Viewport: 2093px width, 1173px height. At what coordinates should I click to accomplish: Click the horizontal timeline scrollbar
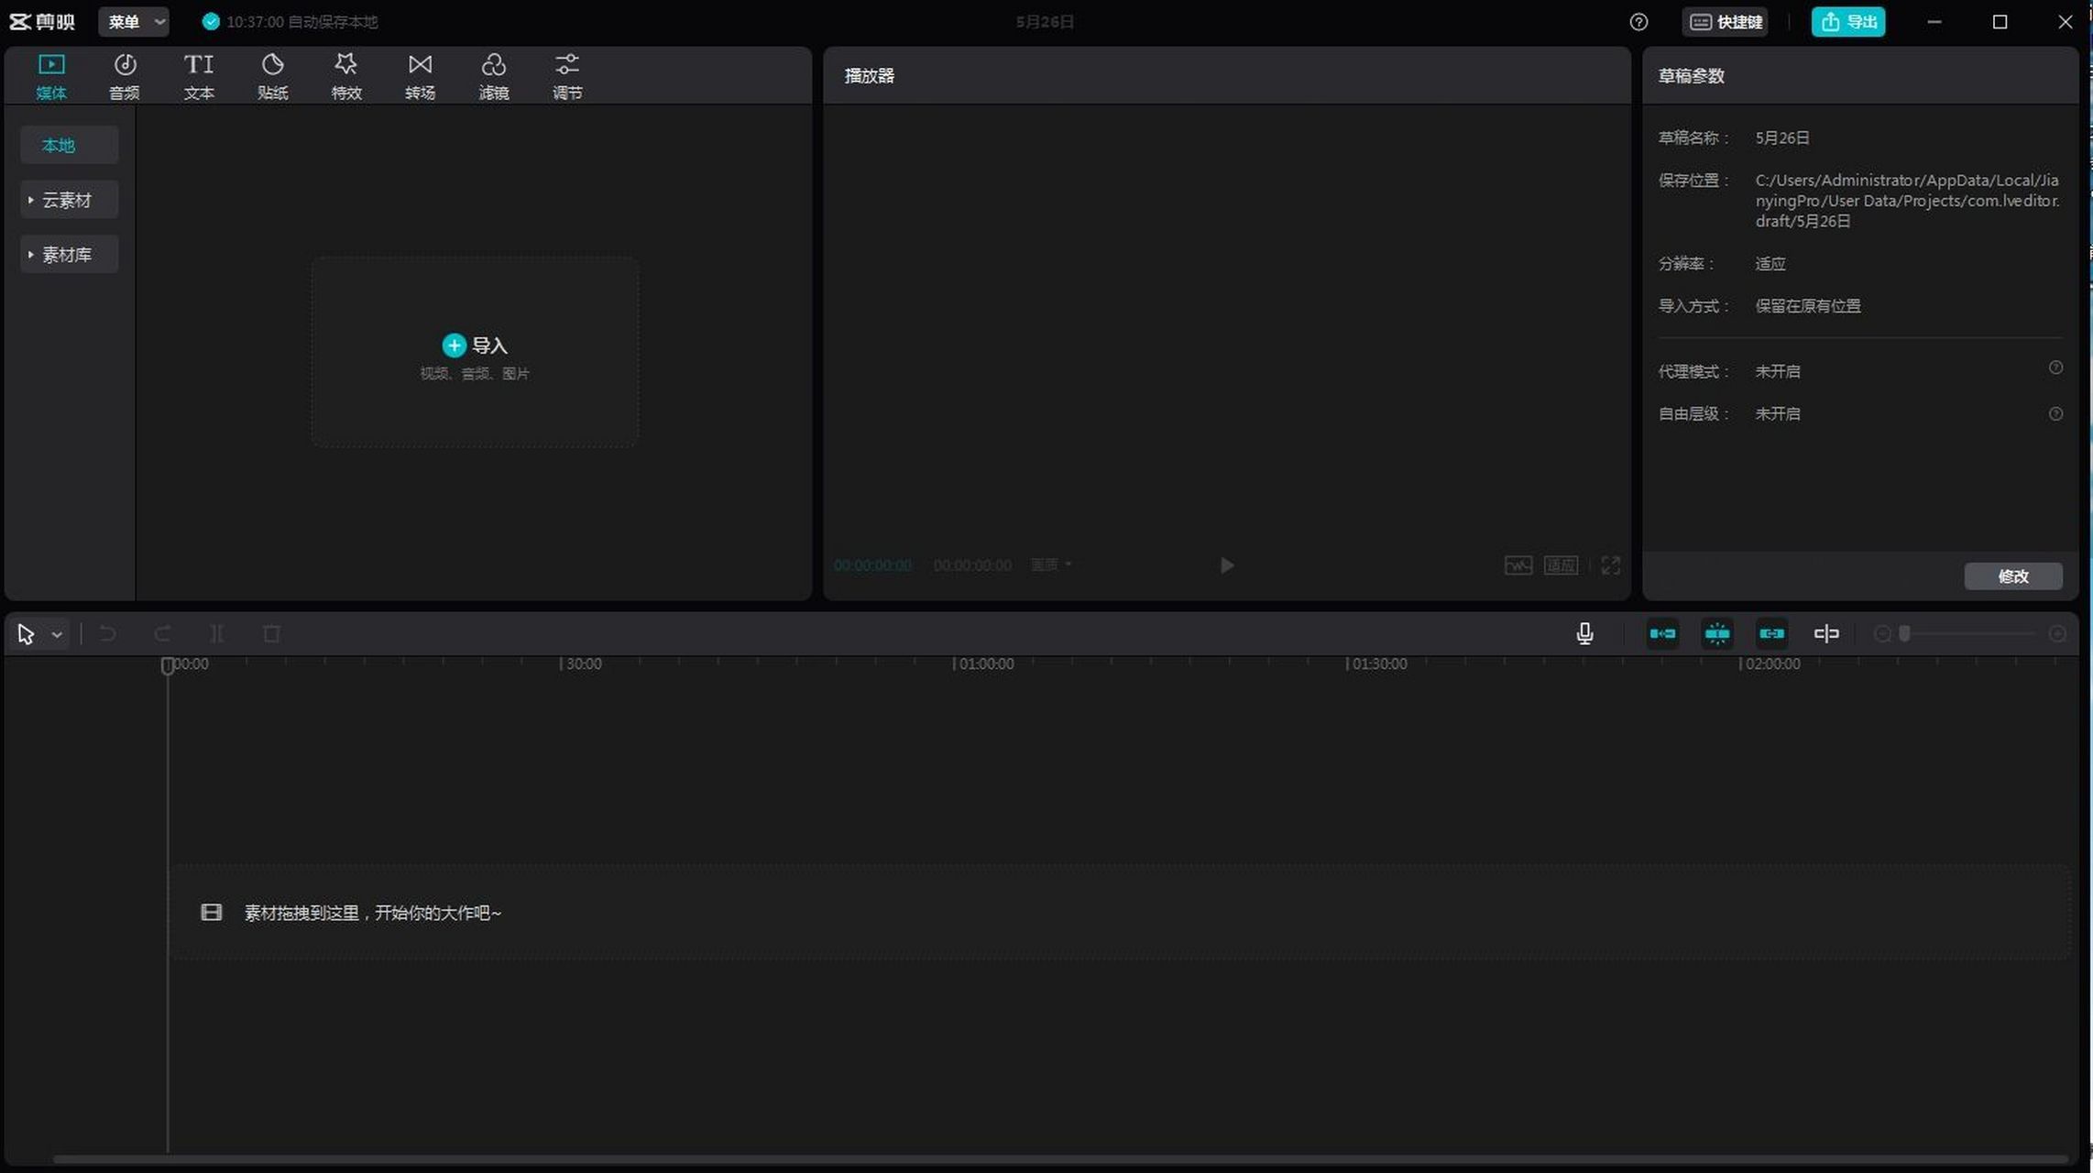(1060, 1159)
